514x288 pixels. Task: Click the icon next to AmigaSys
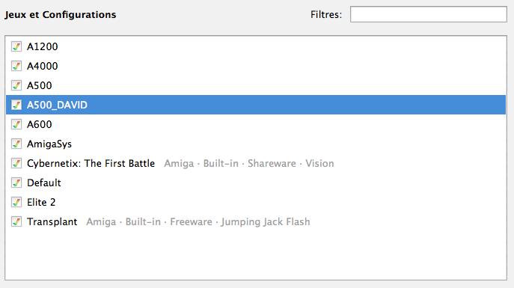click(x=16, y=144)
